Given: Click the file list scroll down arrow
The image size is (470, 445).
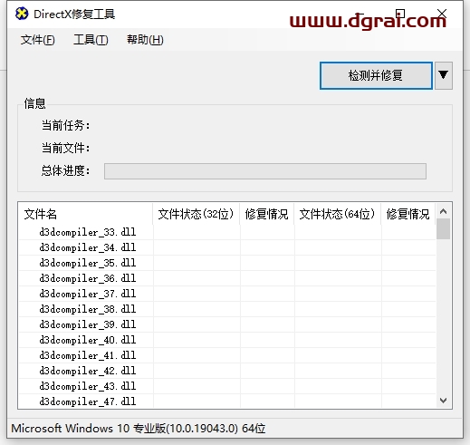Looking at the screenshot, I should (x=443, y=401).
